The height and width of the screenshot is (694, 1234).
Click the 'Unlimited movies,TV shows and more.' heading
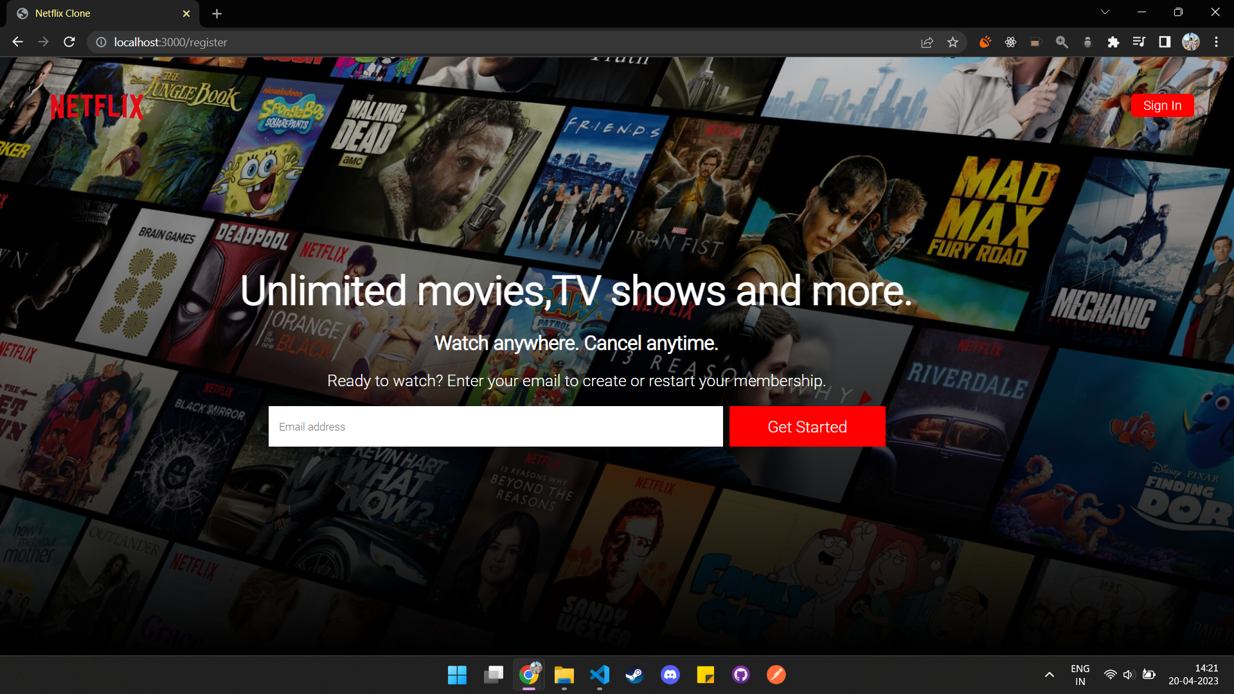577,291
